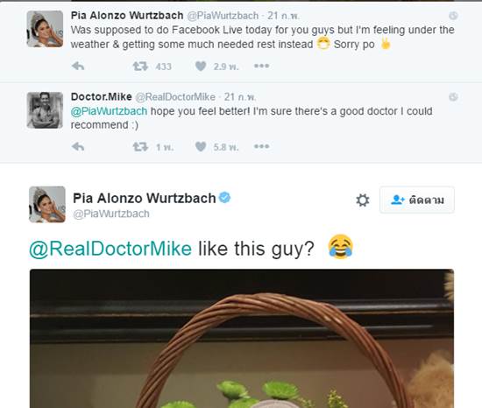The width and height of the screenshot is (482, 408).
Task: Open the gear settings dropdown
Action: (x=363, y=200)
